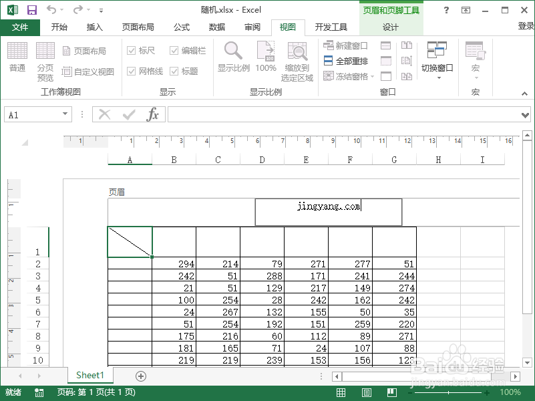Screen dimensions: 535x401
Task: Open the 文件 menu
Action: pyautogui.click(x=21, y=27)
